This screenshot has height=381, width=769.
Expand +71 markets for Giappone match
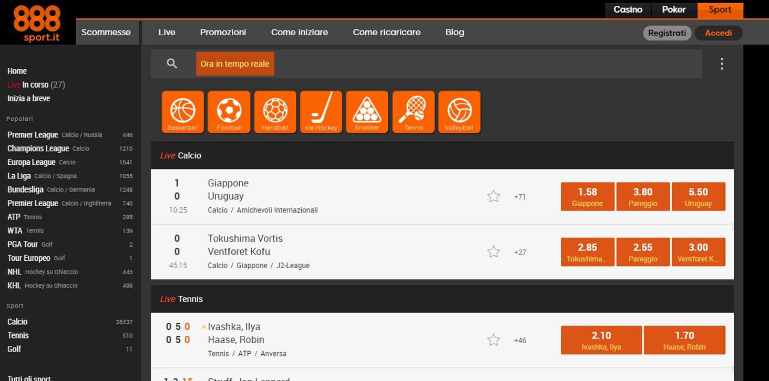pyautogui.click(x=520, y=197)
